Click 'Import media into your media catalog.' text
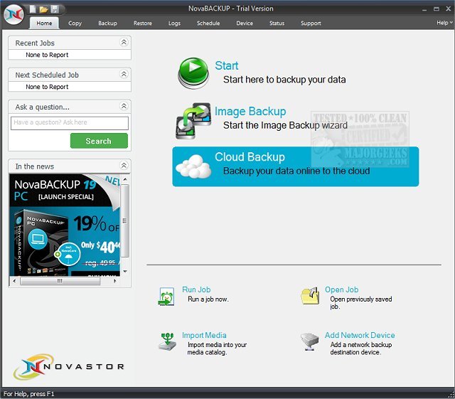Screen dimensions: 455x399 coord(217,349)
